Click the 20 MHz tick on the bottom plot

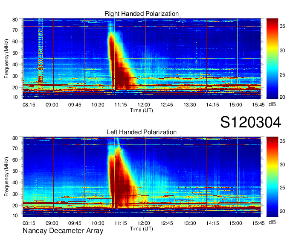(x=15, y=206)
